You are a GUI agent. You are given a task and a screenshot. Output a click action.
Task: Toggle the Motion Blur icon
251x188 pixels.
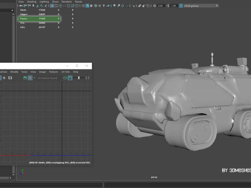(x=119, y=6)
